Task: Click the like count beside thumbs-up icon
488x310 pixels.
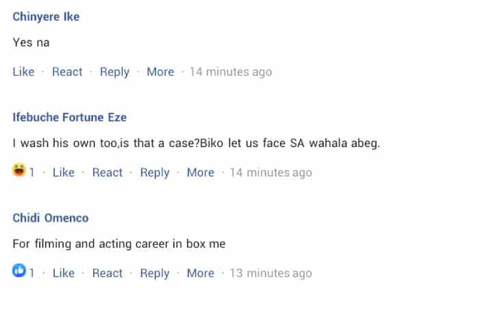Action: (31, 273)
